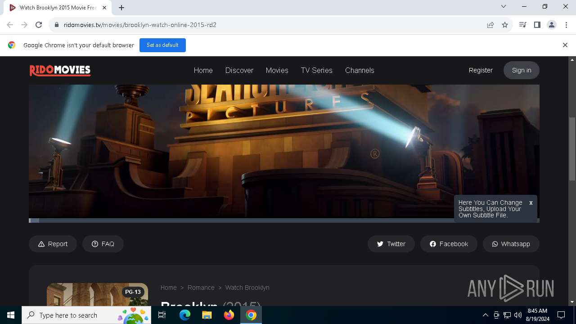Viewport: 576px width, 324px height.
Task: Open a new browser tab
Action: click(x=121, y=8)
